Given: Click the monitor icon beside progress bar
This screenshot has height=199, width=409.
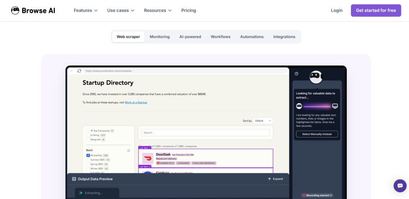Looking at the screenshot, I should click(x=335, y=106).
